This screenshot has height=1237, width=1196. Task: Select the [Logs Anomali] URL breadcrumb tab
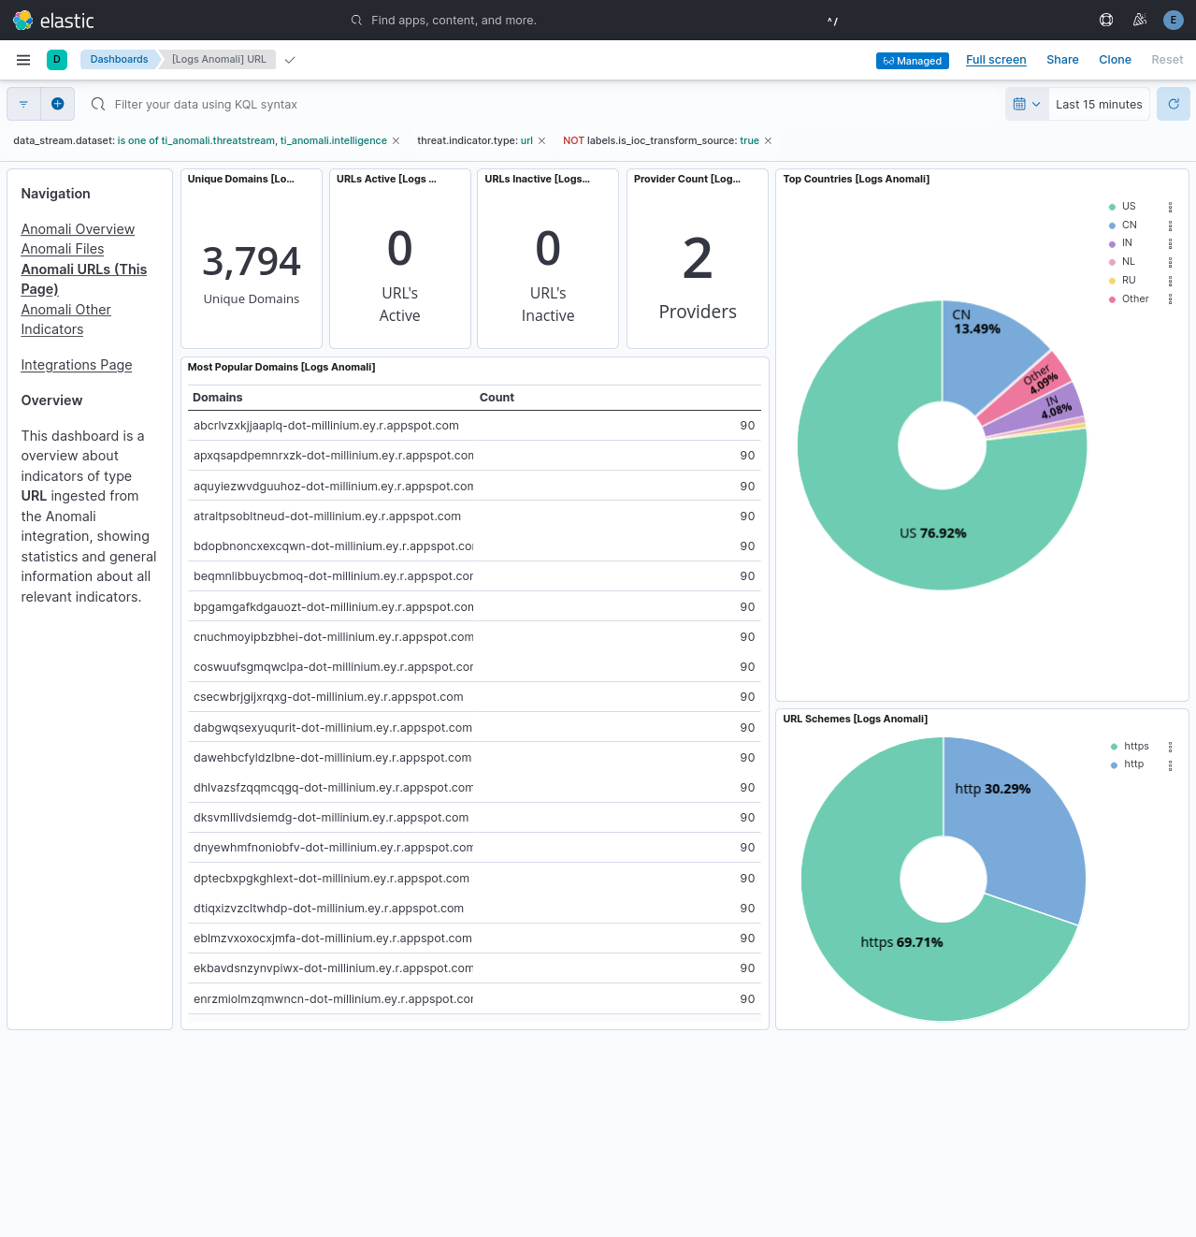pos(216,59)
